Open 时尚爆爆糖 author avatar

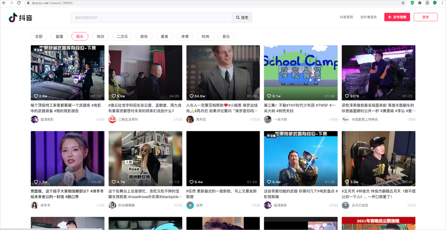point(112,205)
